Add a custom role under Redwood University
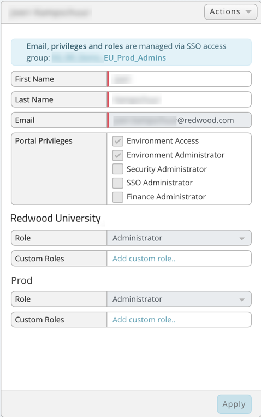This screenshot has height=417, width=261. [x=144, y=259]
